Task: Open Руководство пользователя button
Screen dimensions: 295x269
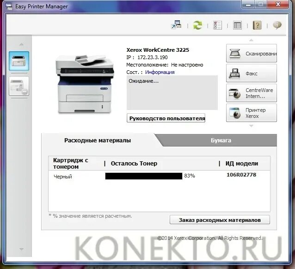Action: pyautogui.click(x=166, y=118)
